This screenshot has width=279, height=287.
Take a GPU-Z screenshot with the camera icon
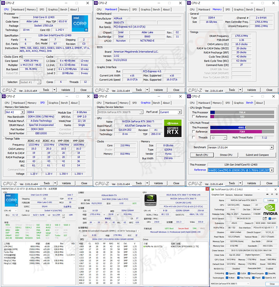pyautogui.click(x=267, y=194)
